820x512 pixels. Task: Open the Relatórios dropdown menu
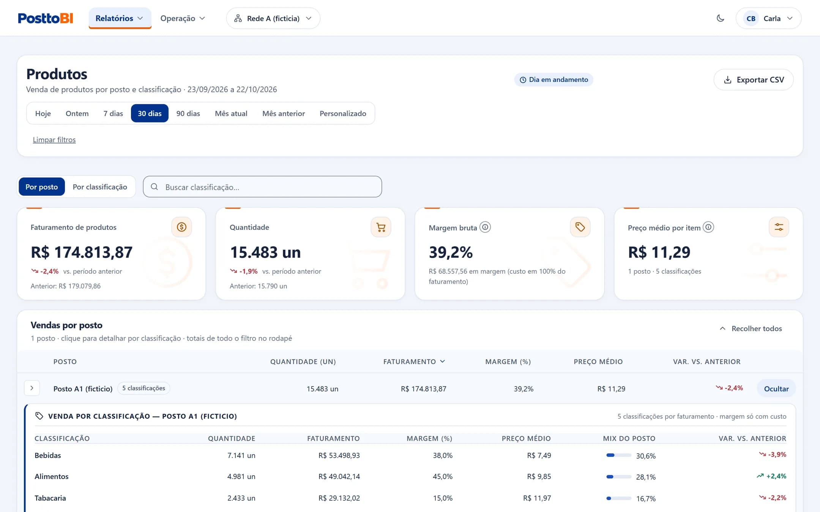[x=120, y=18]
